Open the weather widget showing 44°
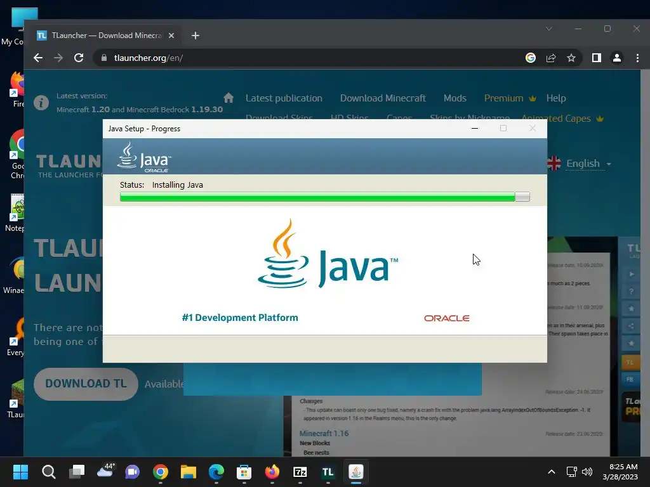 105,471
